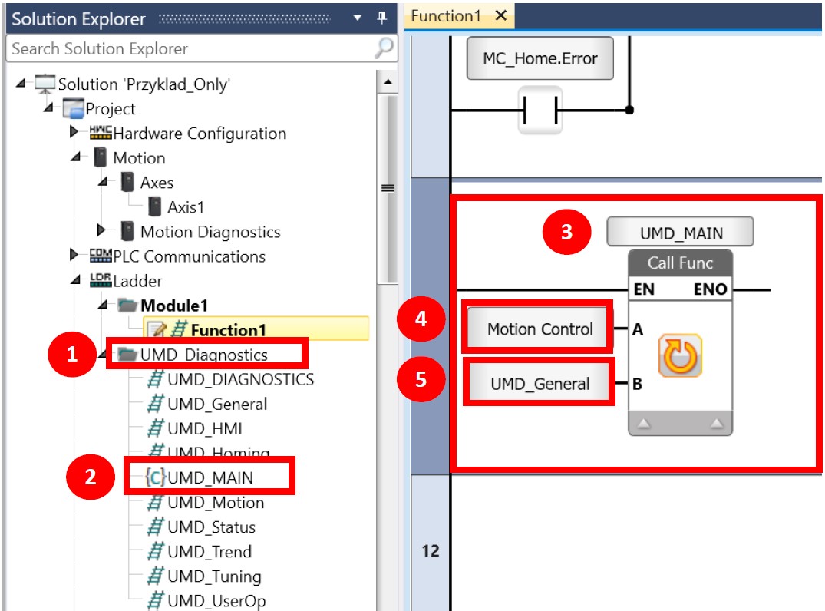
Task: Click the Solution Explorer vertical scrollbar thumb
Action: pos(388,190)
